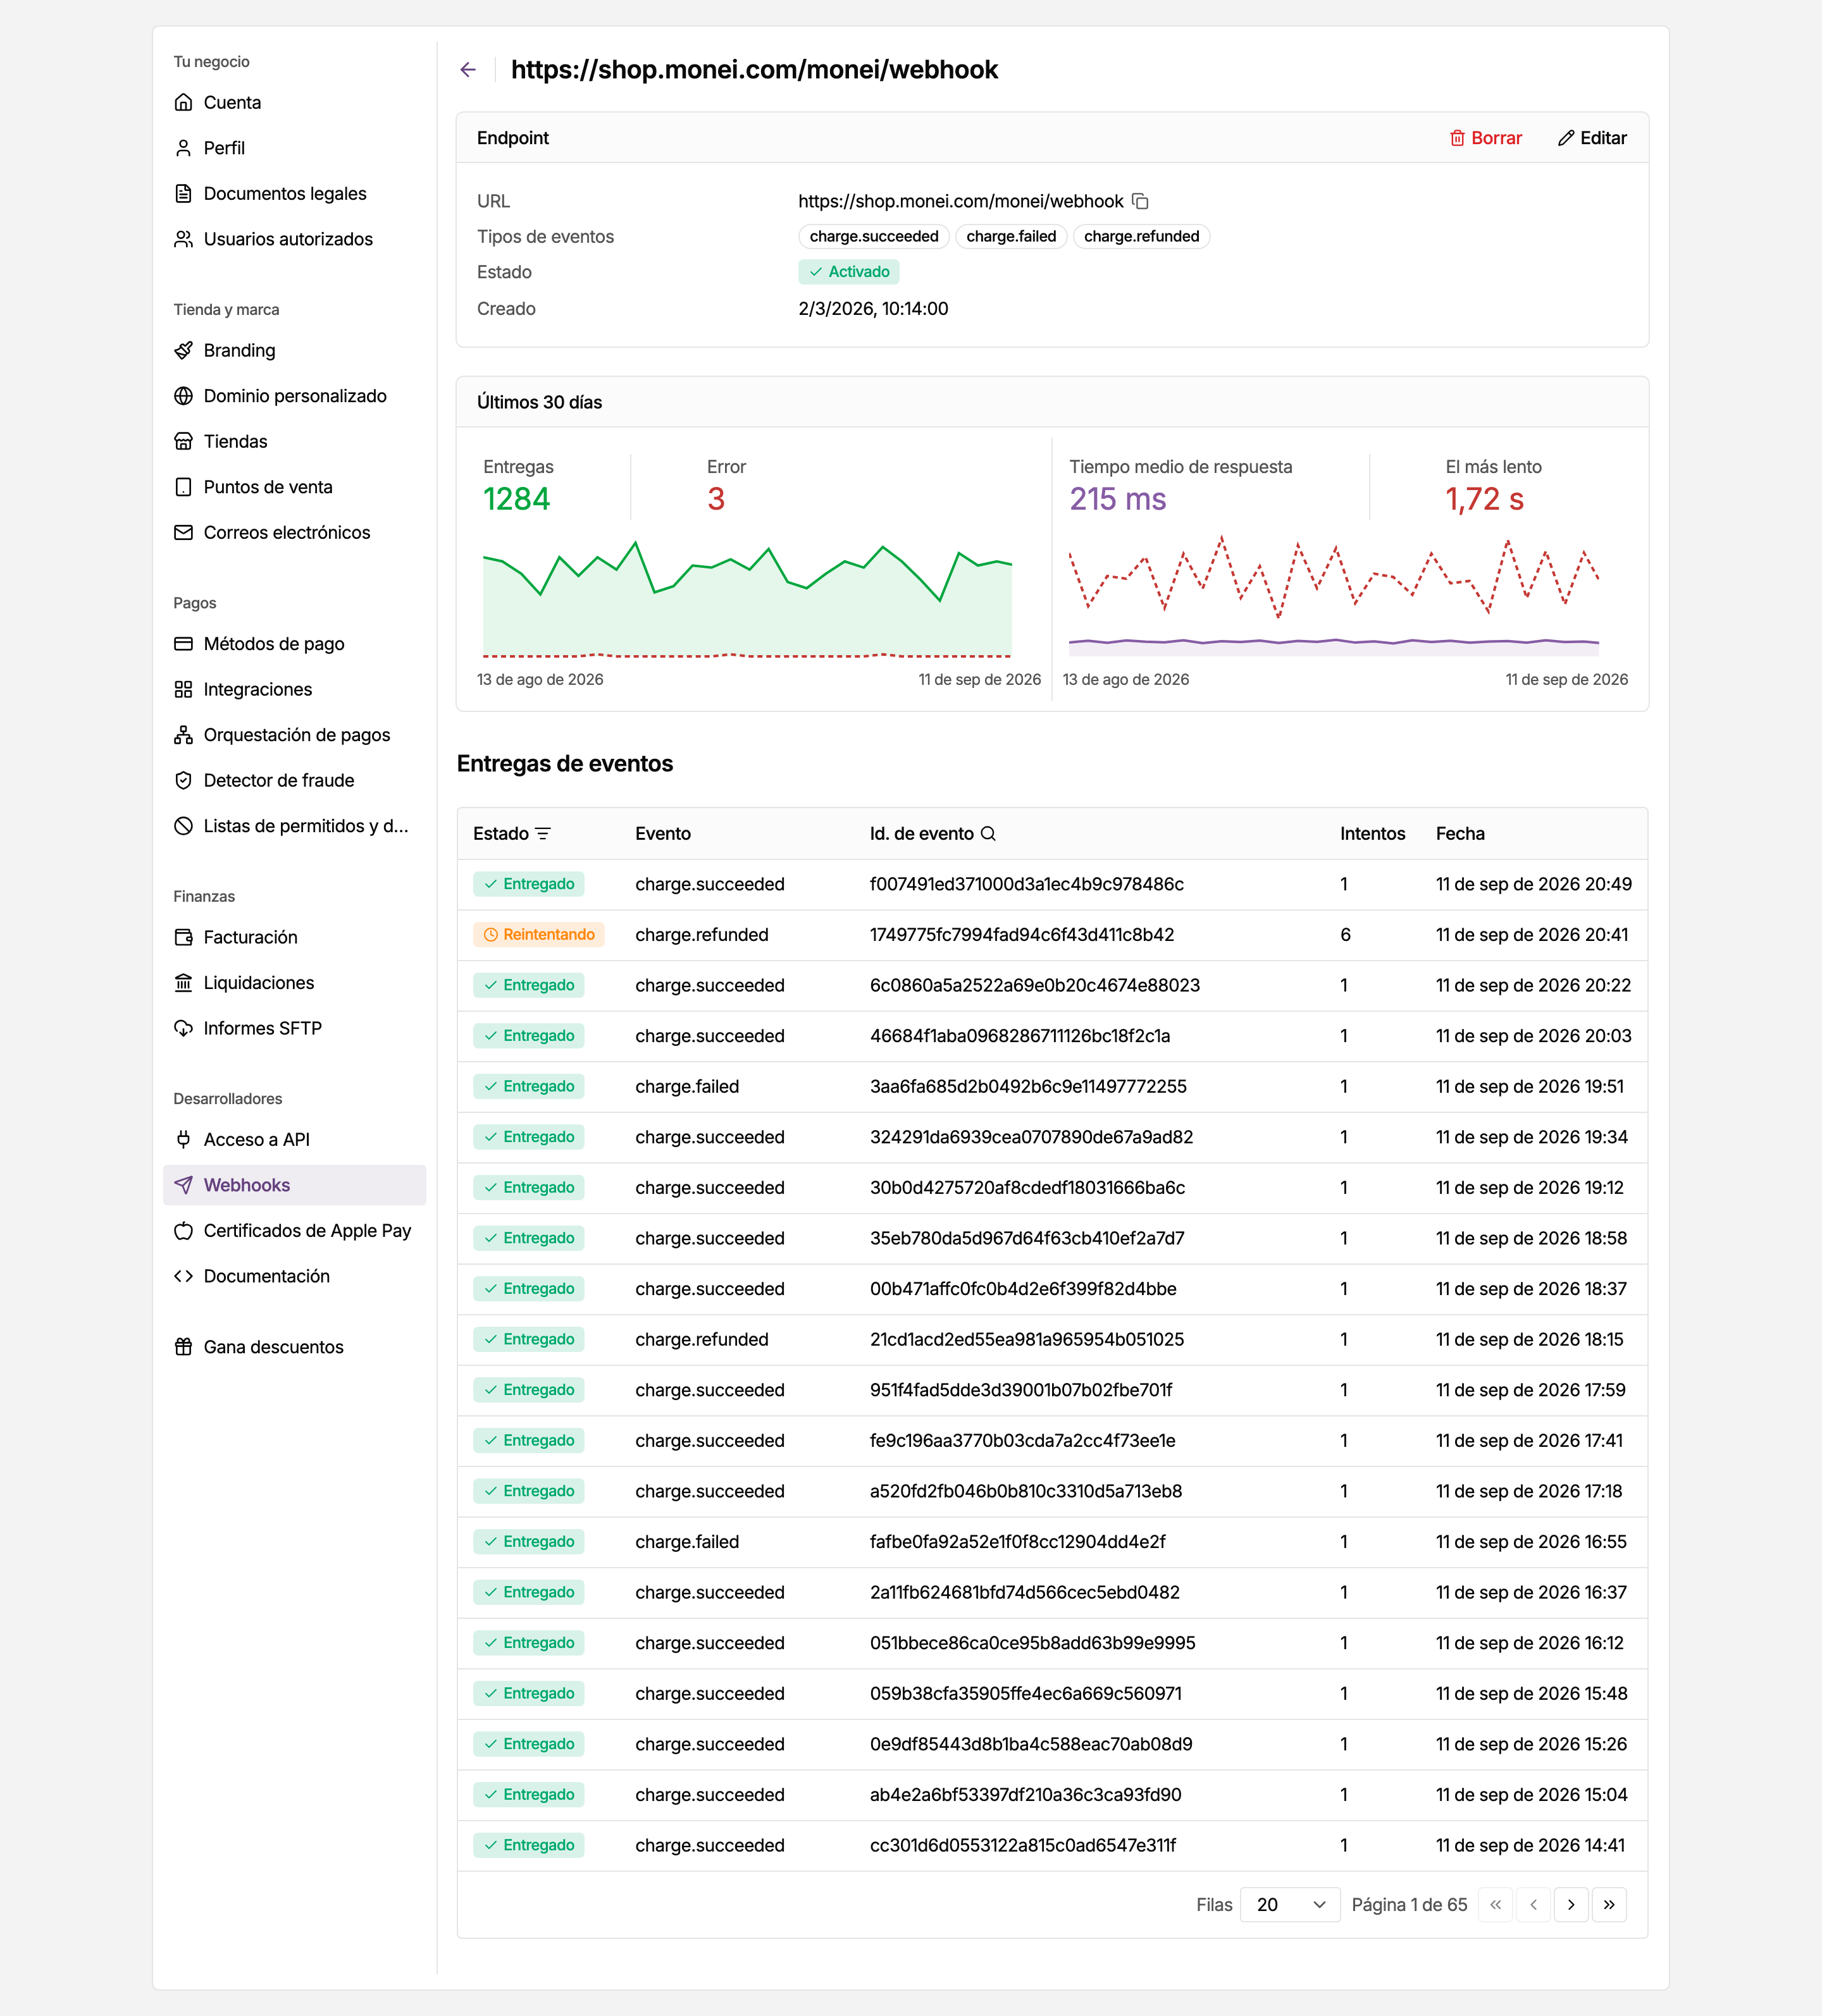Click the 1,72 s slowest value
The width and height of the screenshot is (1822, 2016).
1484,499
